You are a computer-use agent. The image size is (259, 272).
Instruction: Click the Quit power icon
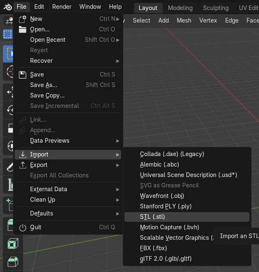coord(23,228)
